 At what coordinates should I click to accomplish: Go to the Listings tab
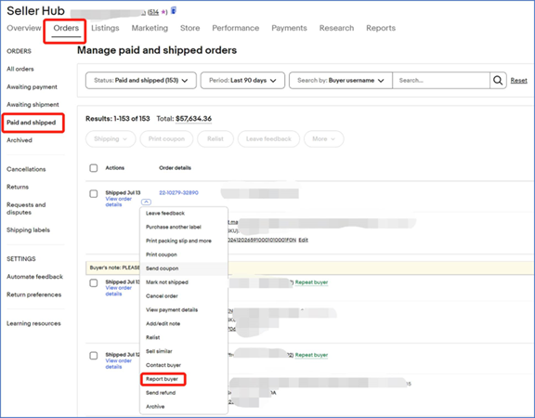105,28
